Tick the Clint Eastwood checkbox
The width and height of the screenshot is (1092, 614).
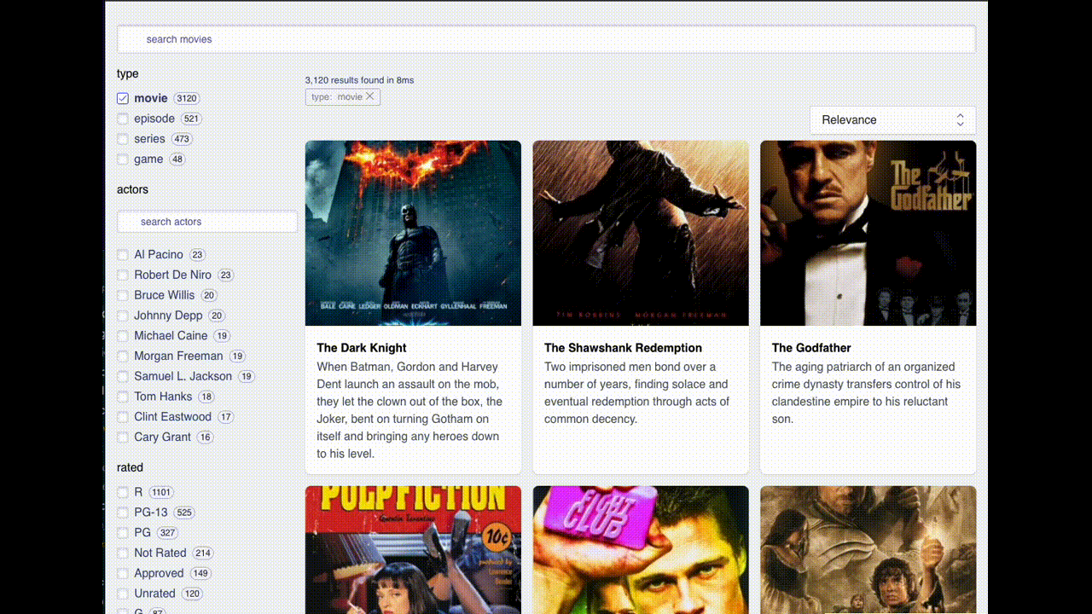pyautogui.click(x=123, y=417)
